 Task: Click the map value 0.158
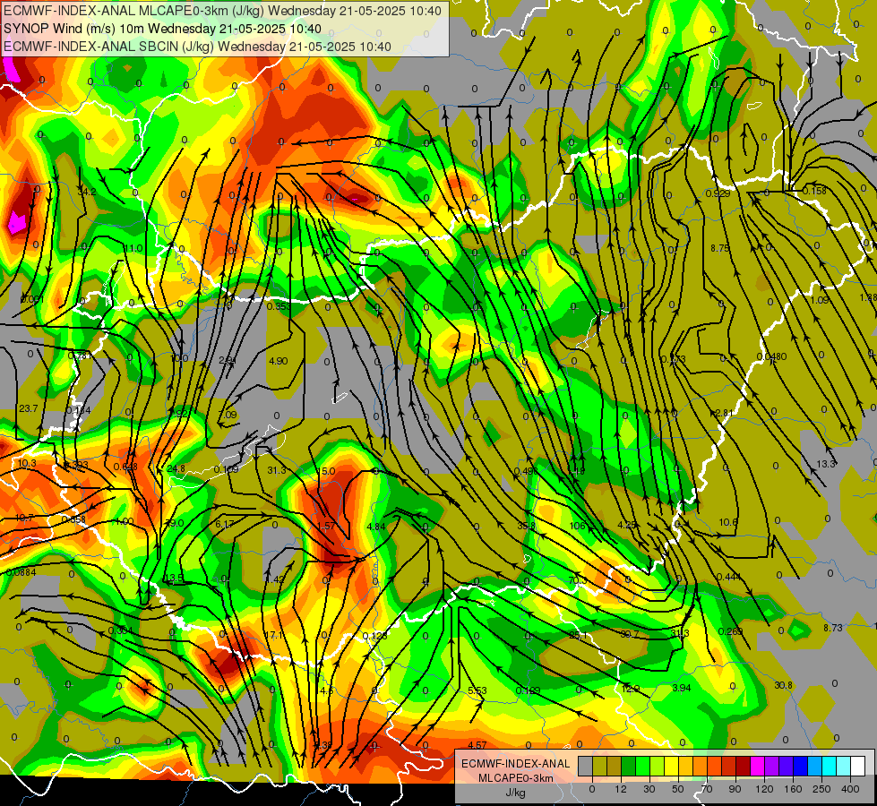tap(814, 191)
